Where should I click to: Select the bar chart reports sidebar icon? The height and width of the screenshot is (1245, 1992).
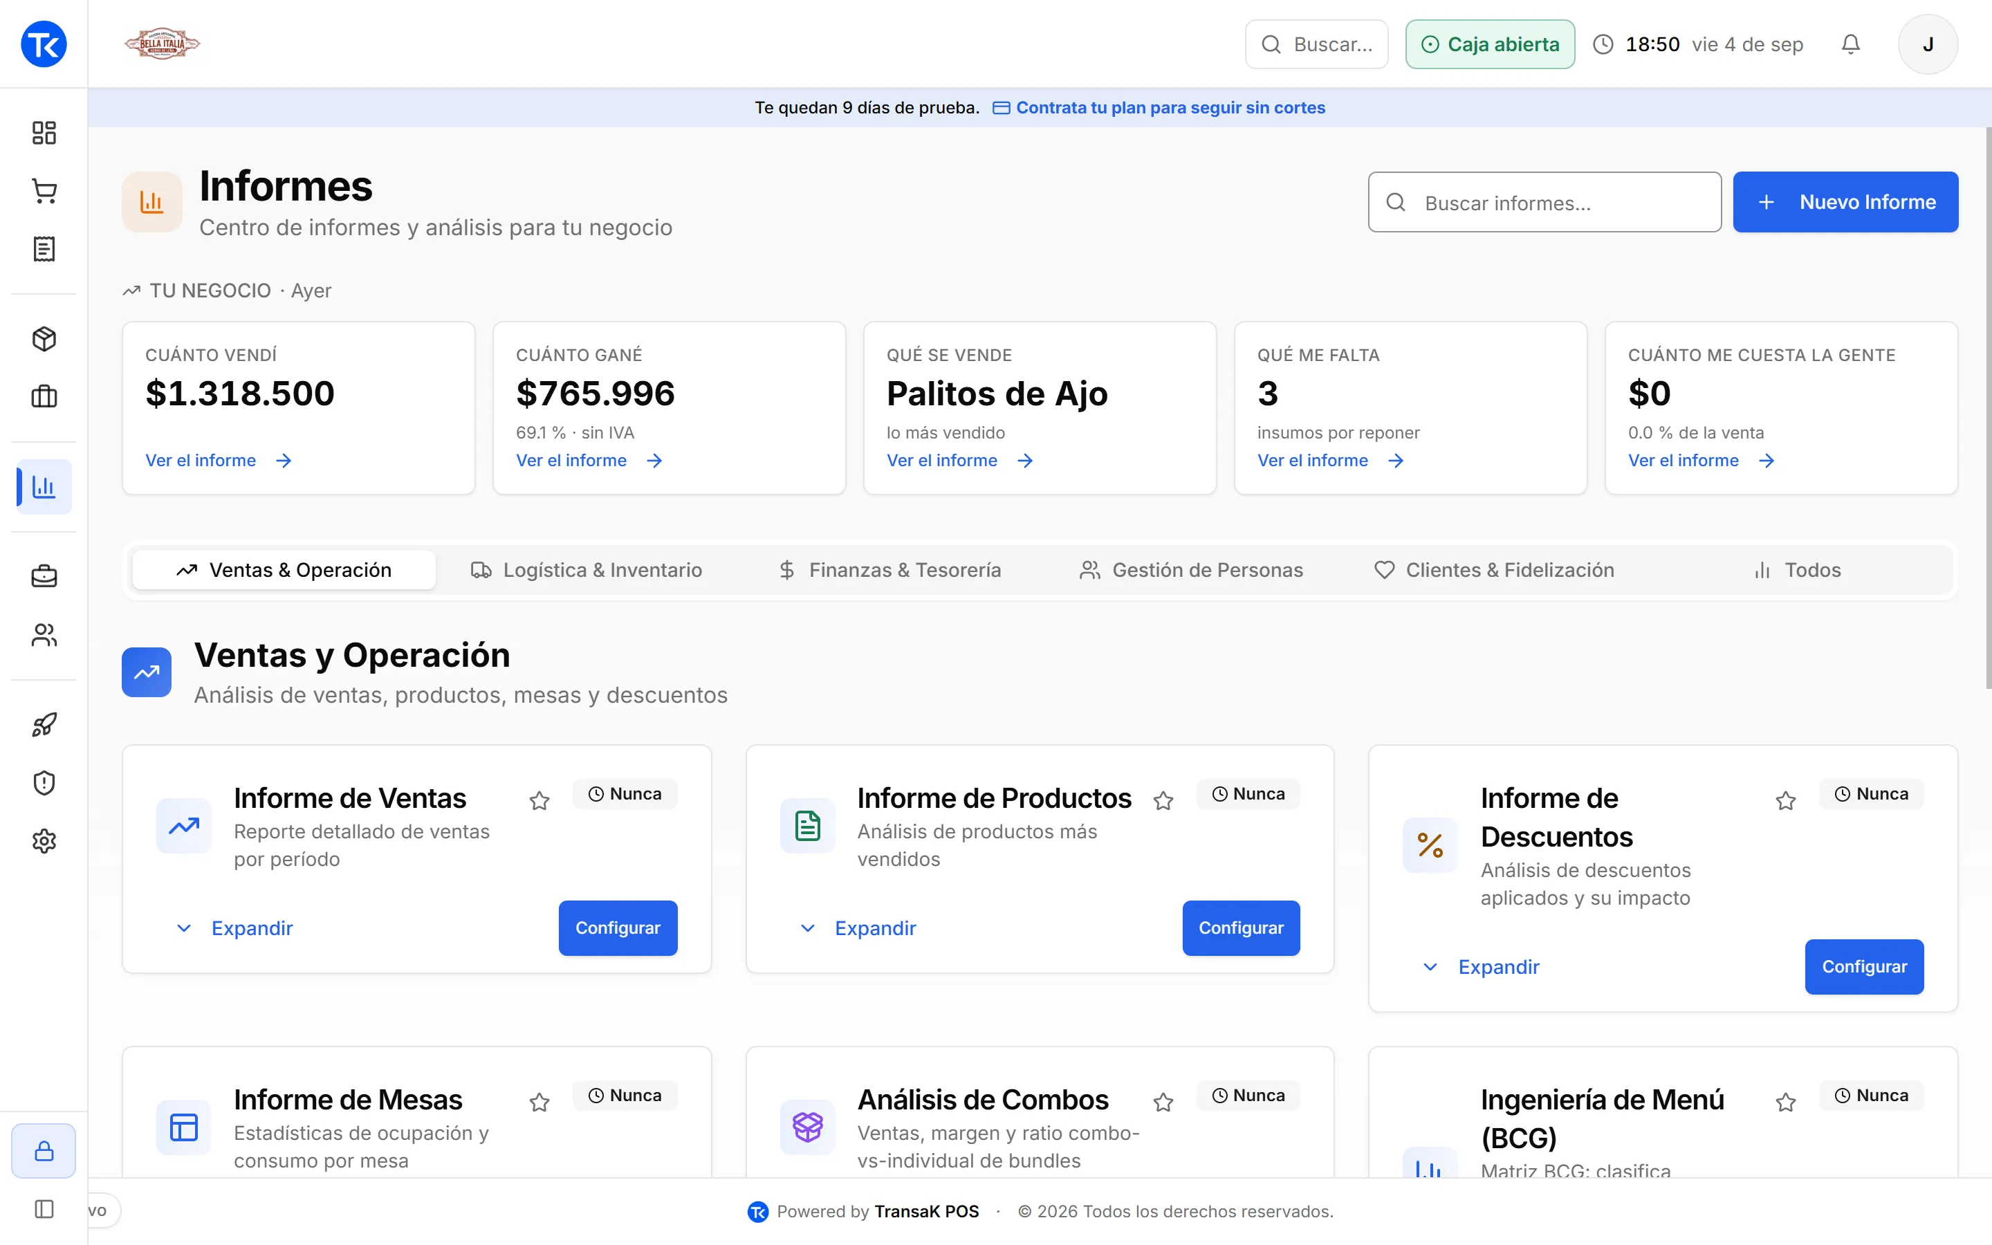[x=44, y=487]
